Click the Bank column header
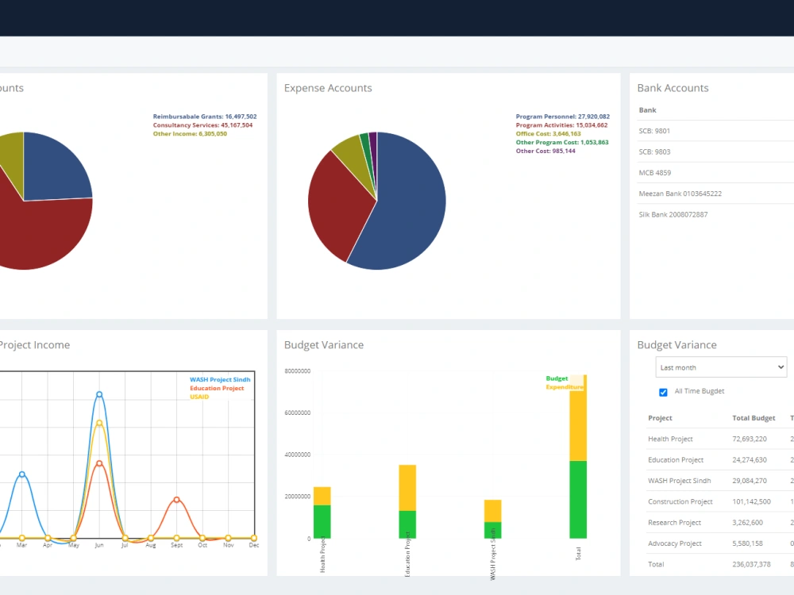The width and height of the screenshot is (794, 595). pyautogui.click(x=647, y=109)
